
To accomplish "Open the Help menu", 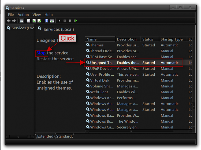I will click(x=49, y=15).
